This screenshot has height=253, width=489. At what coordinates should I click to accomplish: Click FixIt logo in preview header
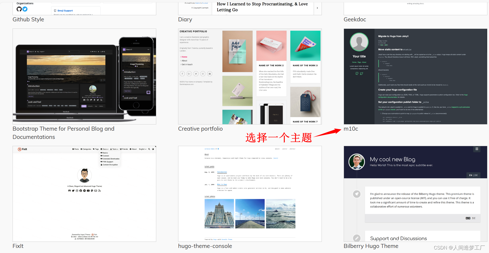point(22,149)
